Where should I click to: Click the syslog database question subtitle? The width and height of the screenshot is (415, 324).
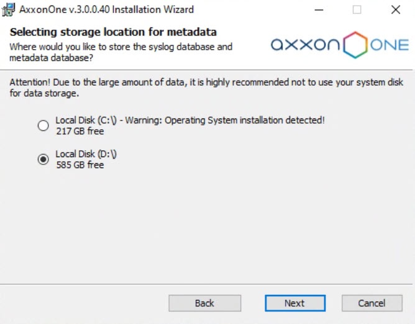[x=121, y=52]
